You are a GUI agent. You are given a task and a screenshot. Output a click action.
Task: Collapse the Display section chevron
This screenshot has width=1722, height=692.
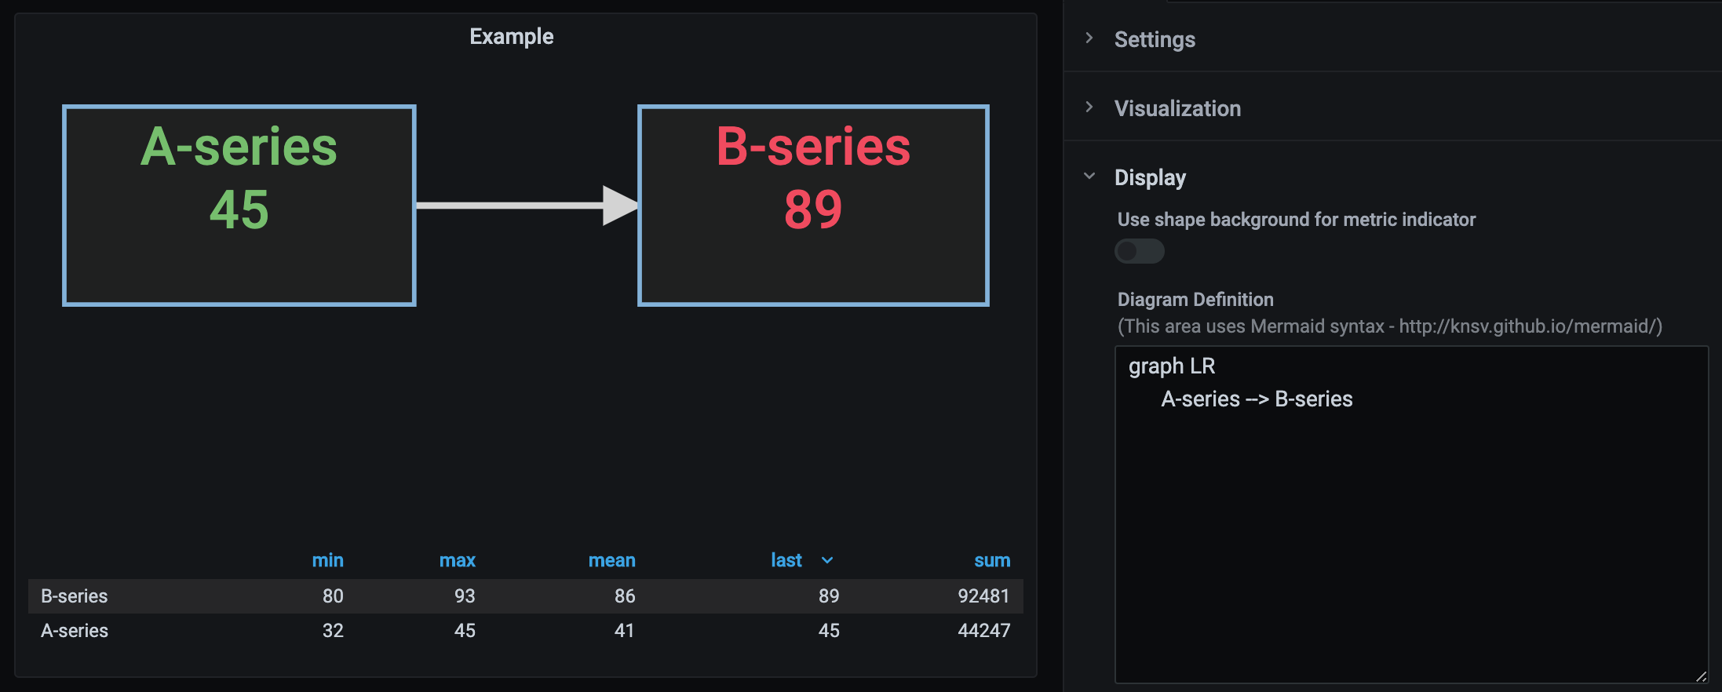[1089, 177]
